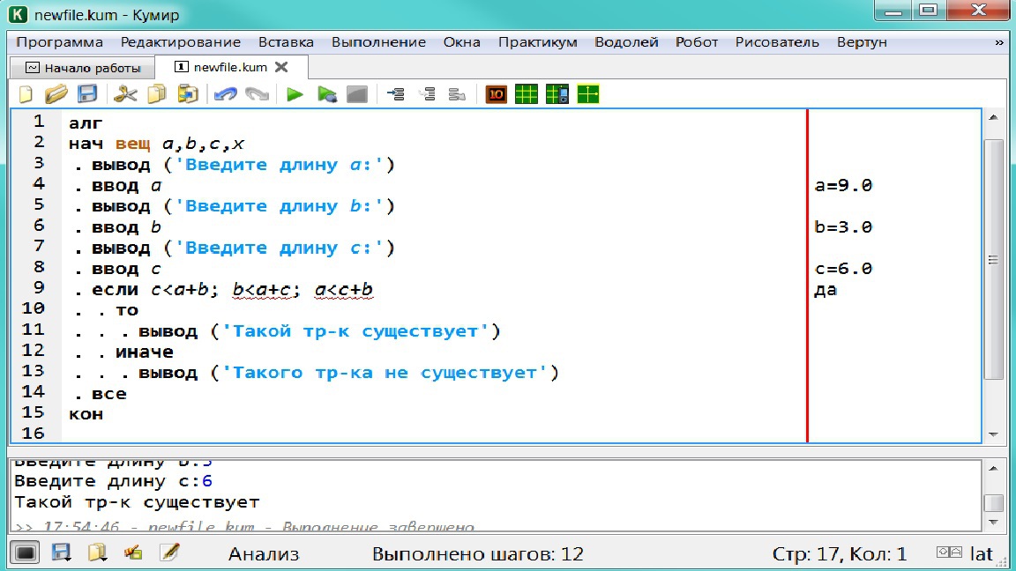Open the Практикум menu
Viewport: 1016px width, 571px height.
(x=538, y=42)
